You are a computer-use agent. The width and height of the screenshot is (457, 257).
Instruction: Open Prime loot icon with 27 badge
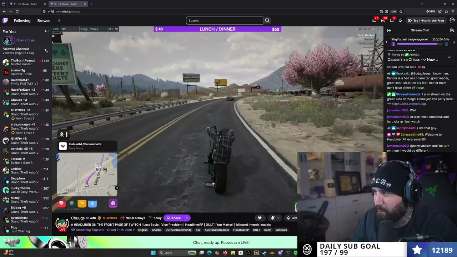click(375, 20)
